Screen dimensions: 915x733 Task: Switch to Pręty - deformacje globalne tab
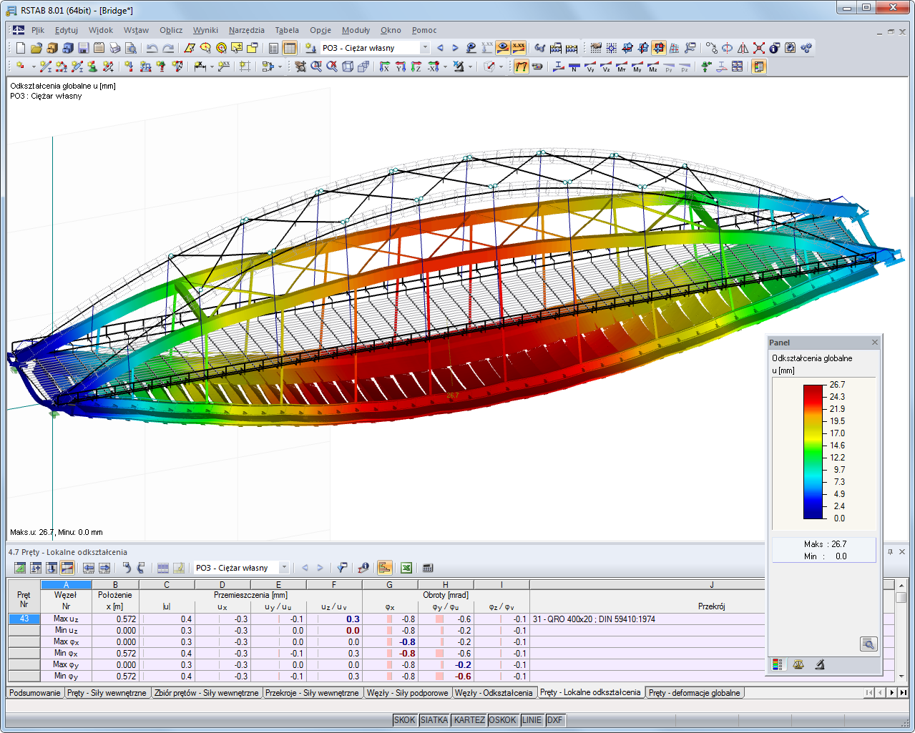(x=694, y=693)
